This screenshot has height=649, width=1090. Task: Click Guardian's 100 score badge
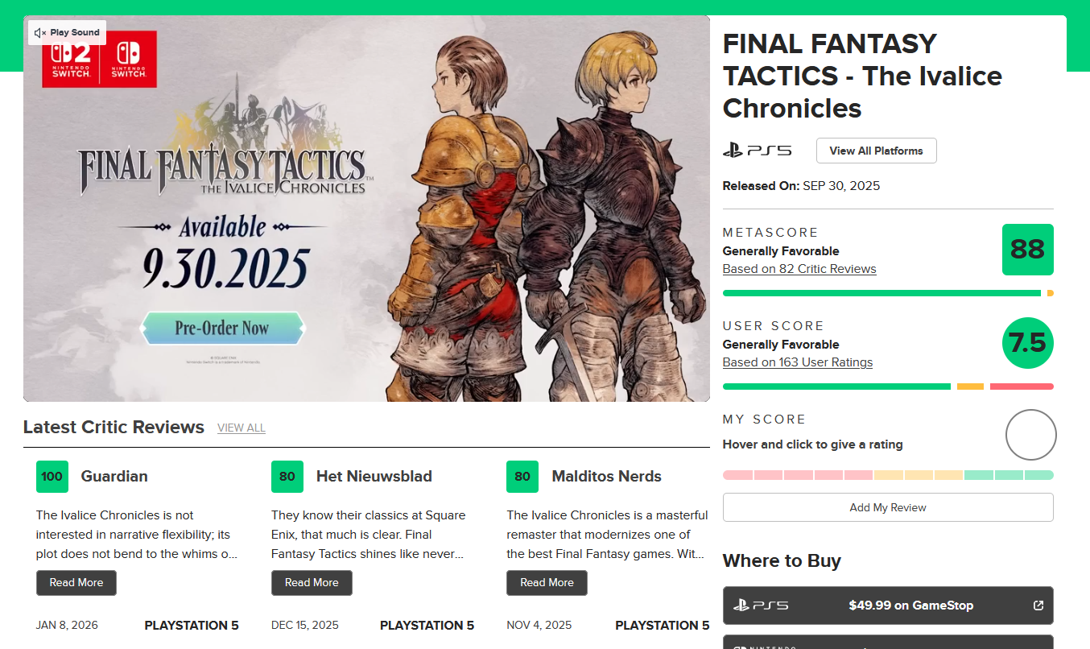point(52,477)
